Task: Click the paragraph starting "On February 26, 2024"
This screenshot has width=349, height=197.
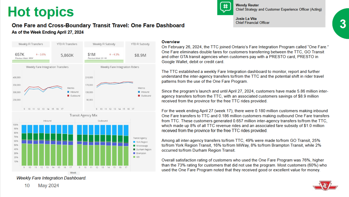Action: pos(245,54)
